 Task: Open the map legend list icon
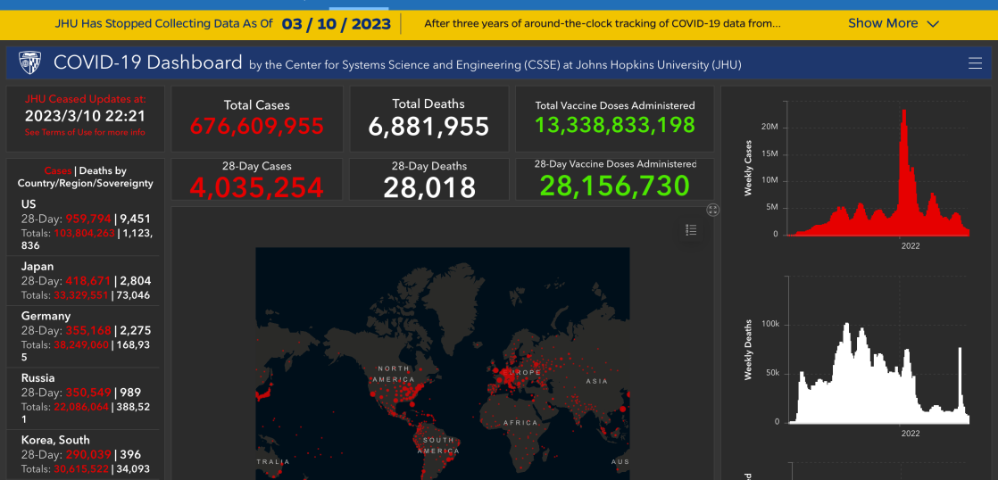[x=691, y=230]
